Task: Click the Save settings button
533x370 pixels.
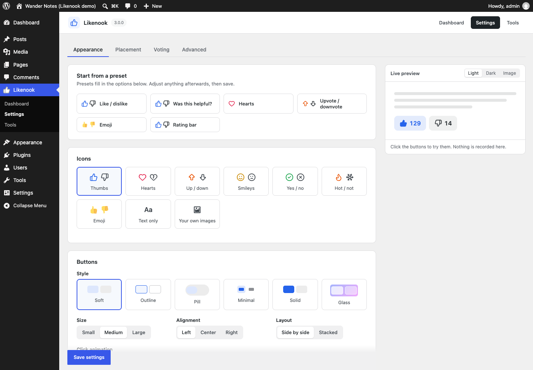Action: [89, 357]
